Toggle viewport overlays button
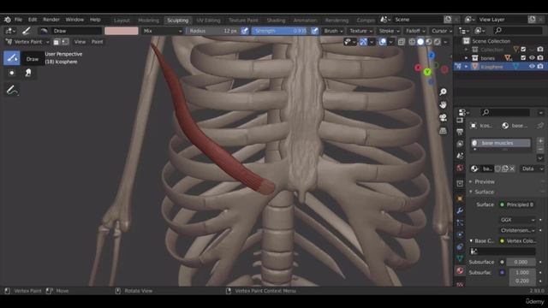Image resolution: width=548 pixels, height=308 pixels. [x=383, y=42]
